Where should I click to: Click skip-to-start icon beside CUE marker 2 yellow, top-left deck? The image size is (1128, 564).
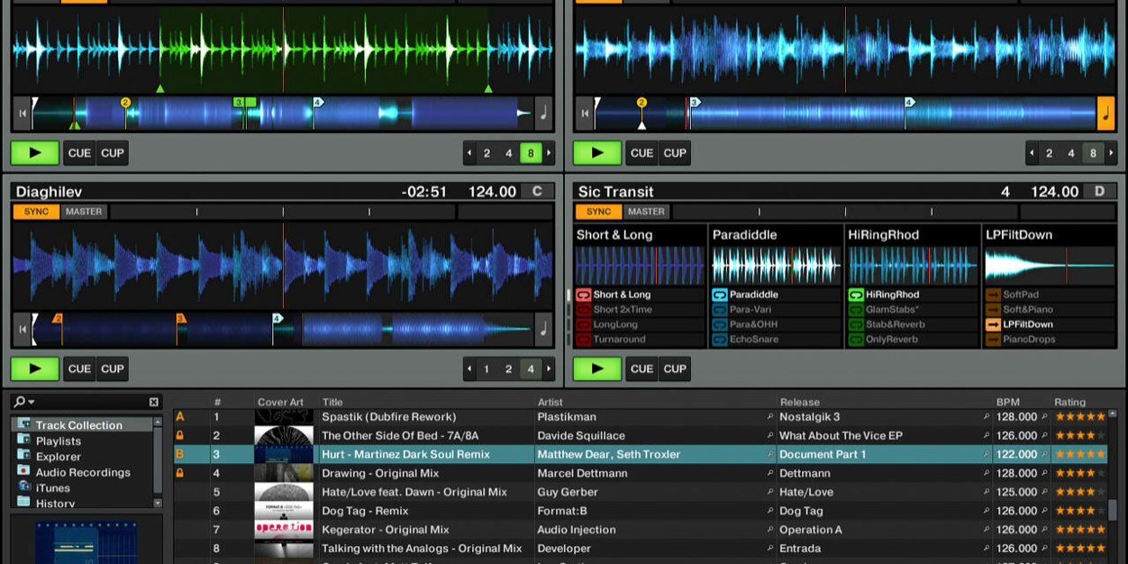pyautogui.click(x=22, y=114)
